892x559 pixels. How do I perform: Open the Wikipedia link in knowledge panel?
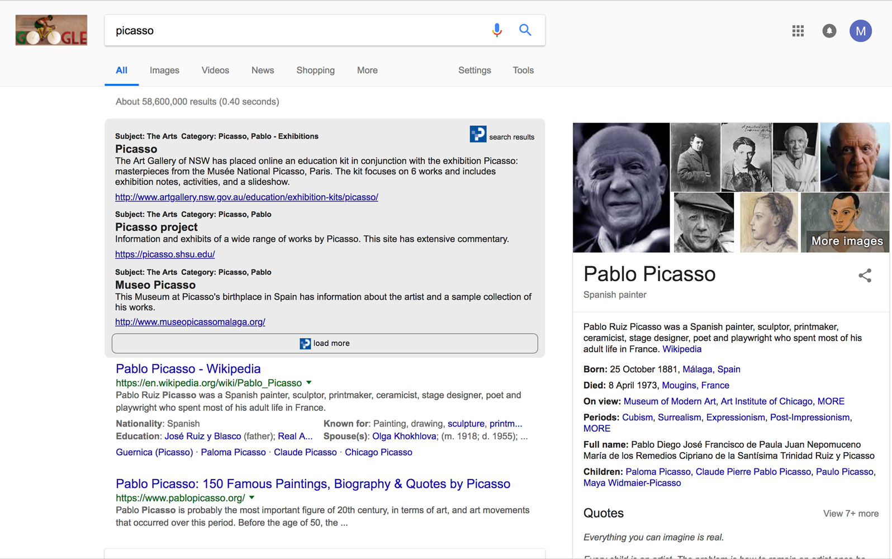pyautogui.click(x=682, y=349)
